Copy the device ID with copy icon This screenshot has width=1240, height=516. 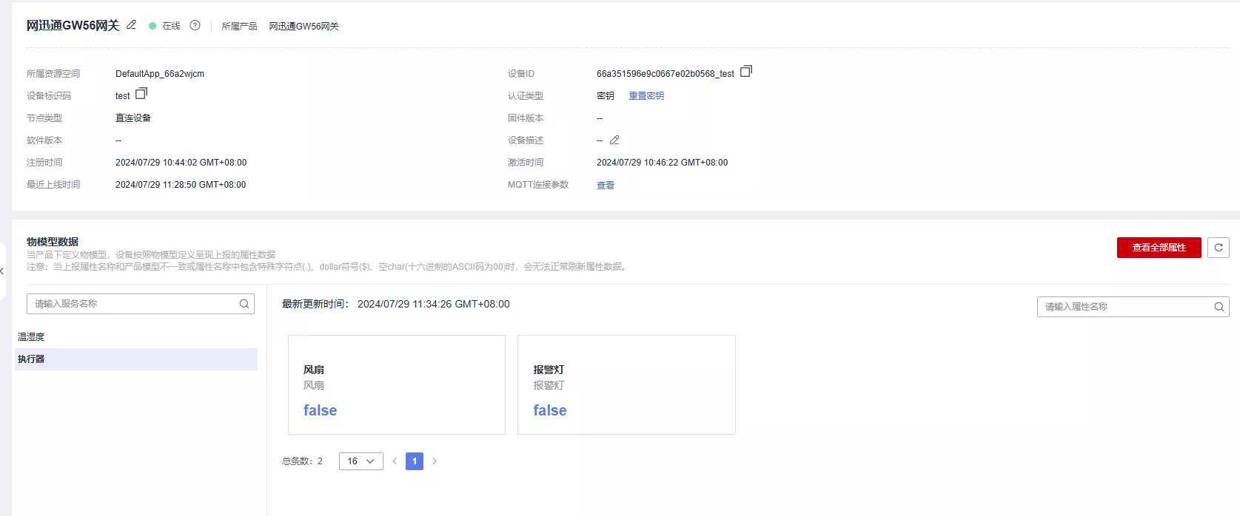[746, 72]
